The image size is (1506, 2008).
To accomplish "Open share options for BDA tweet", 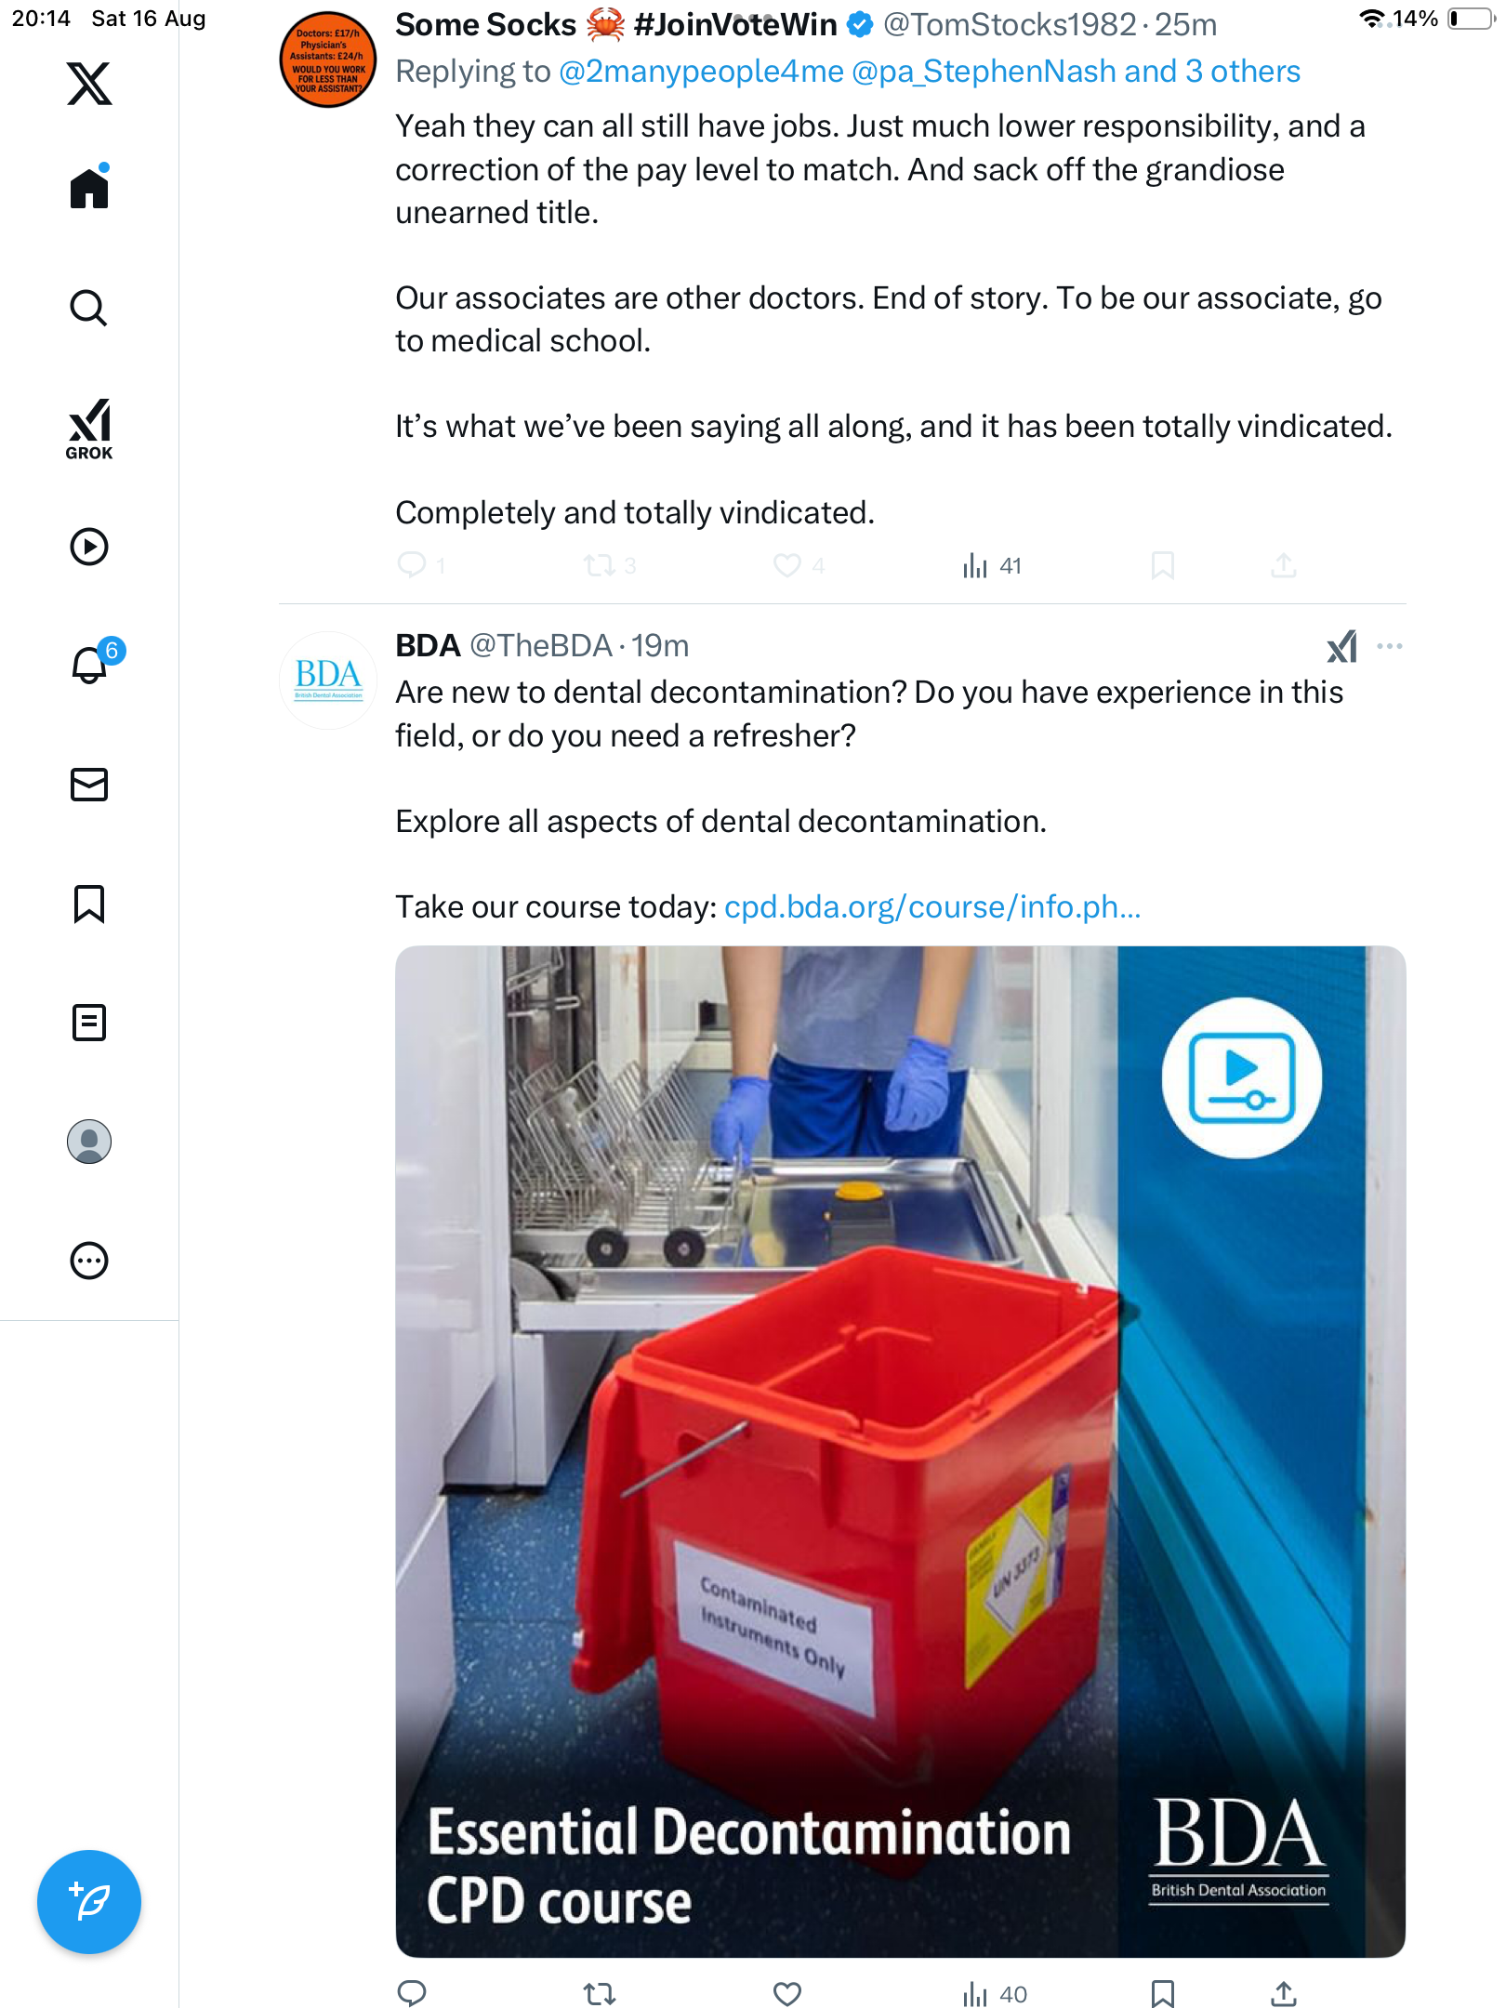I will click(1284, 1993).
